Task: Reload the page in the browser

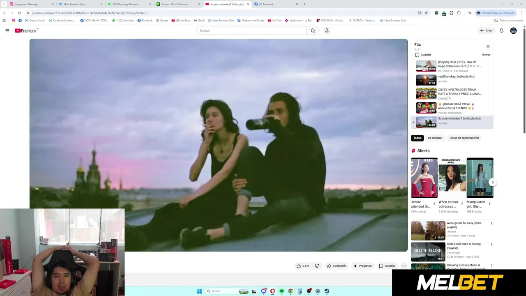Action: point(19,13)
